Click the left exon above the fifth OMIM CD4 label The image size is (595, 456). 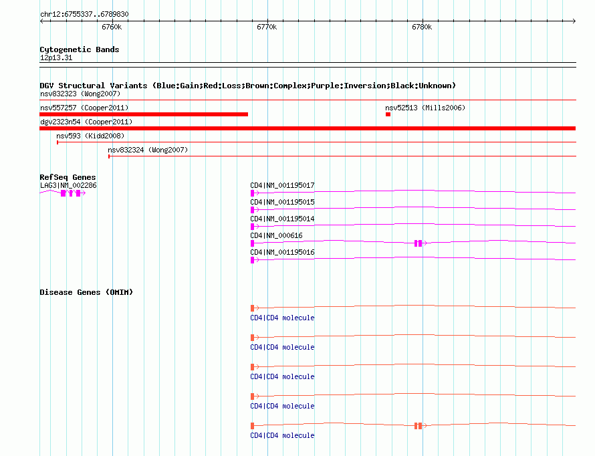(252, 426)
